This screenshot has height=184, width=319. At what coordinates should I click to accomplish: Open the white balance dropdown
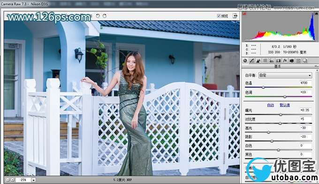285,75
